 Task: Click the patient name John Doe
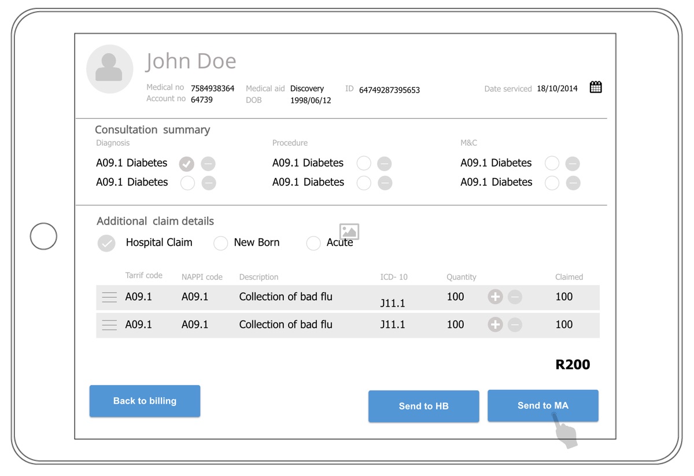[x=191, y=61]
